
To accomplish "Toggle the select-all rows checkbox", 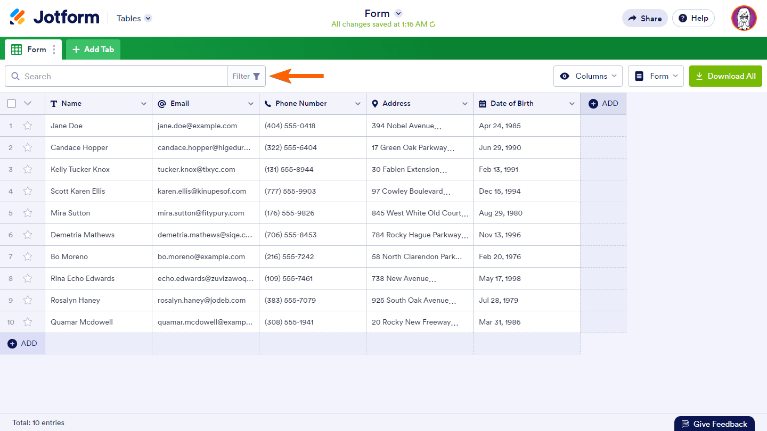I will 11,104.
